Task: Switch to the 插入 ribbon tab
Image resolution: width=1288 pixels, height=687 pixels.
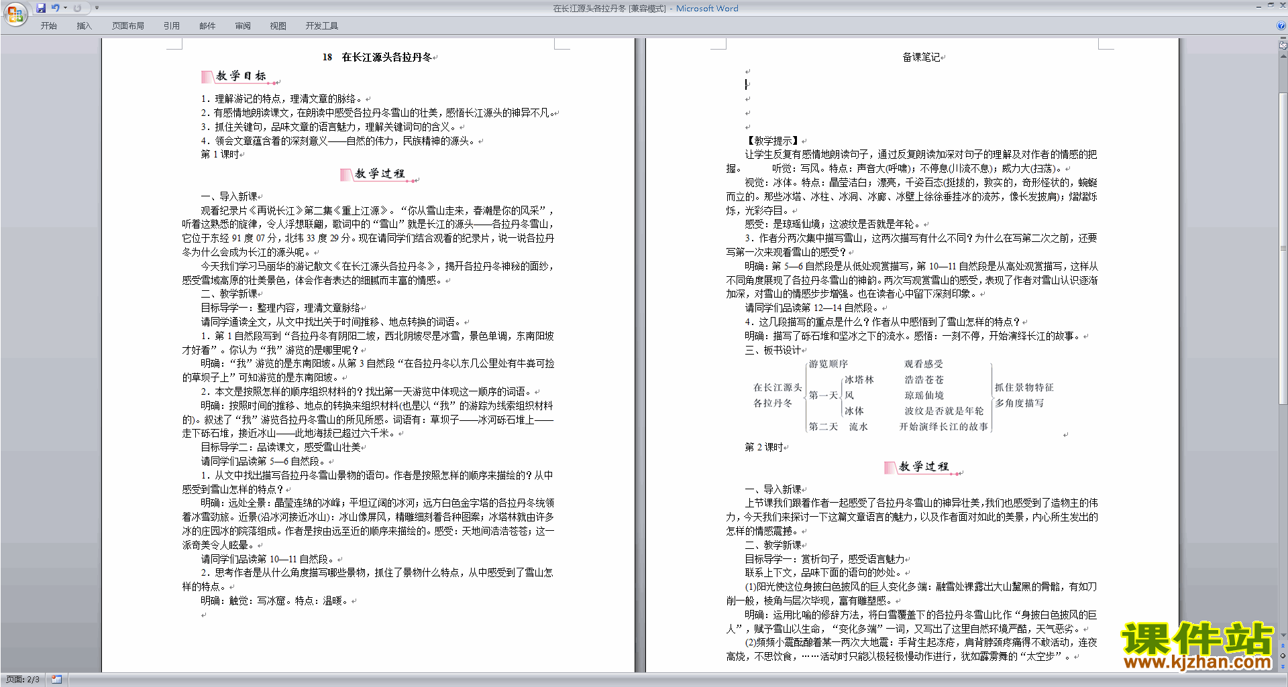Action: point(84,26)
